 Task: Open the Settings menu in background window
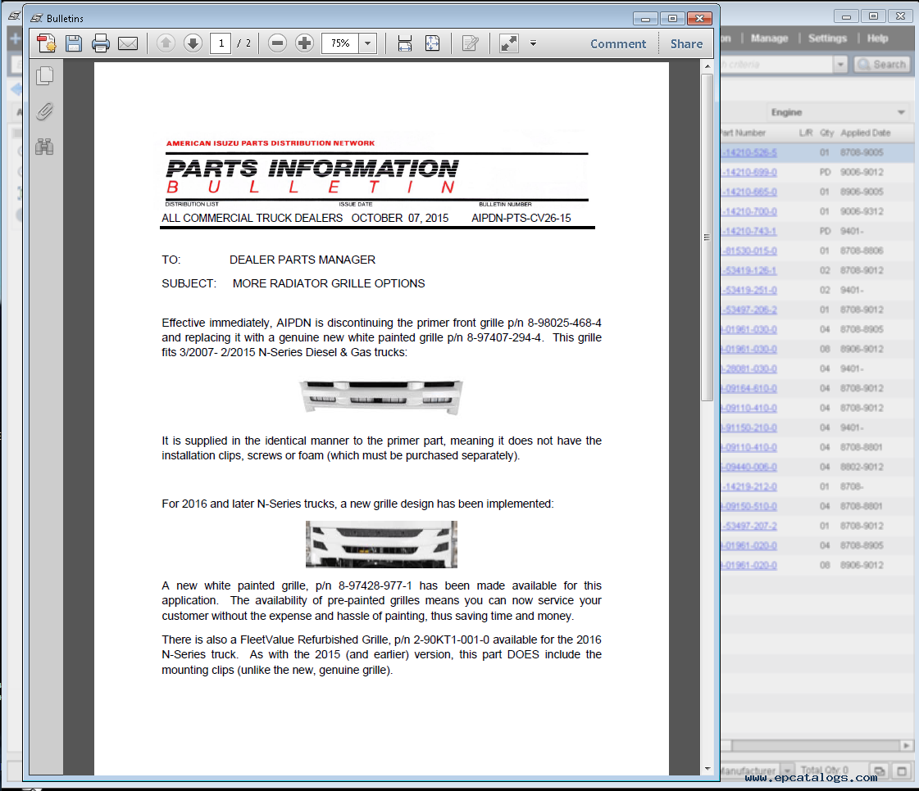[827, 38]
